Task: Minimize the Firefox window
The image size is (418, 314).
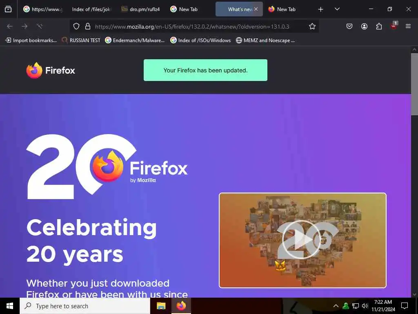Action: point(371,9)
